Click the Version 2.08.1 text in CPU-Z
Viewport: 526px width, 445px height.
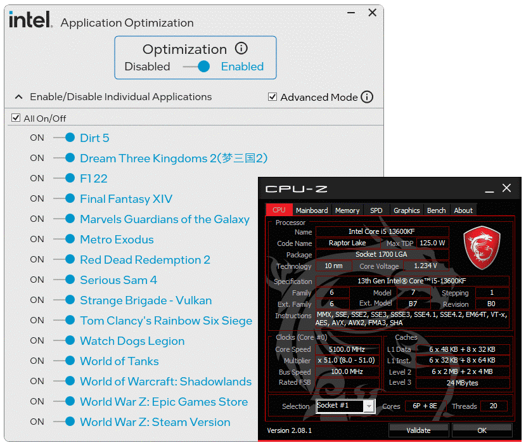click(289, 430)
